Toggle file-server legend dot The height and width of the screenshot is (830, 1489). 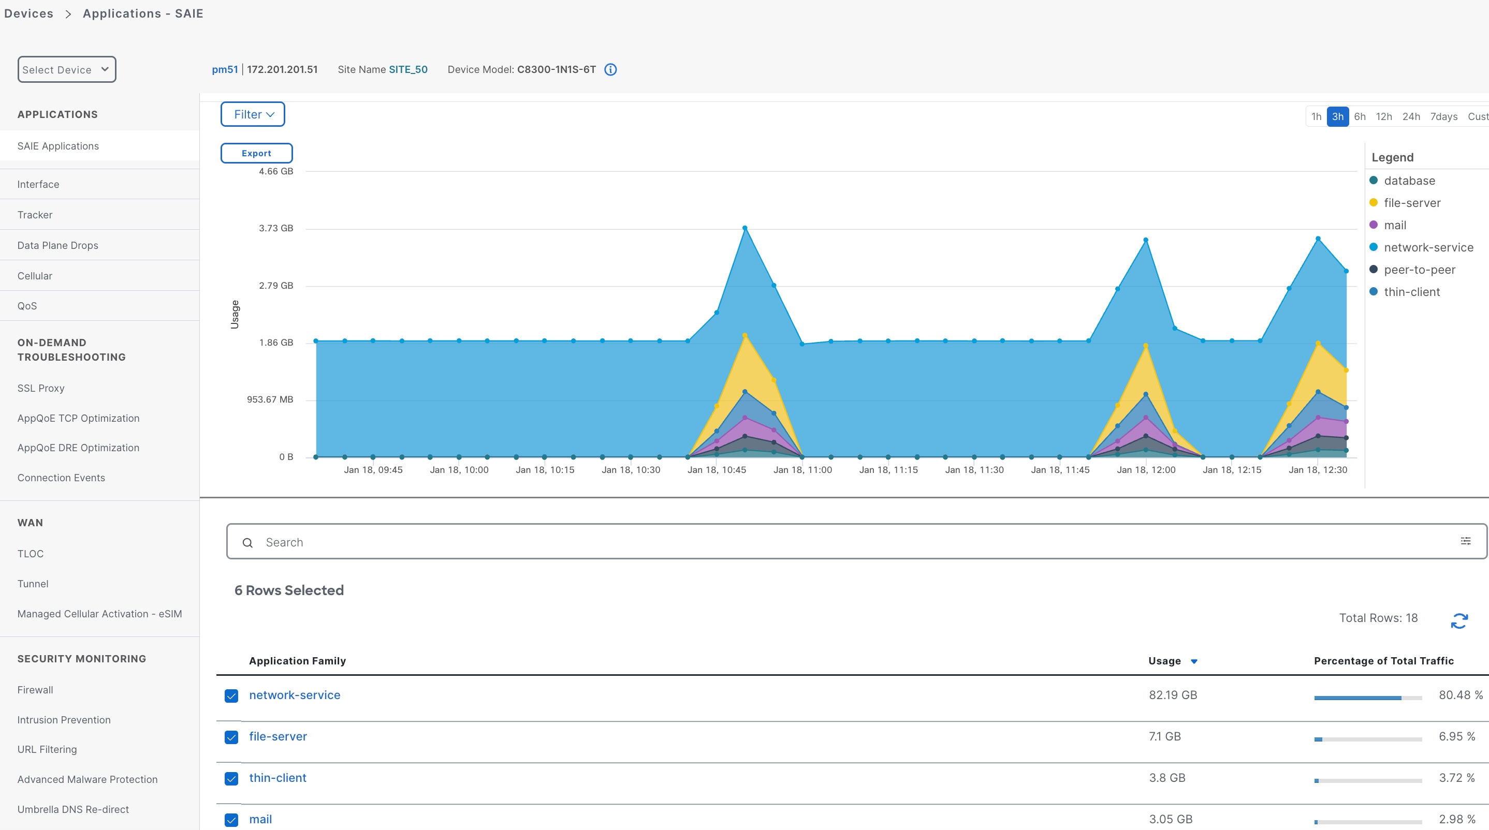1374,203
